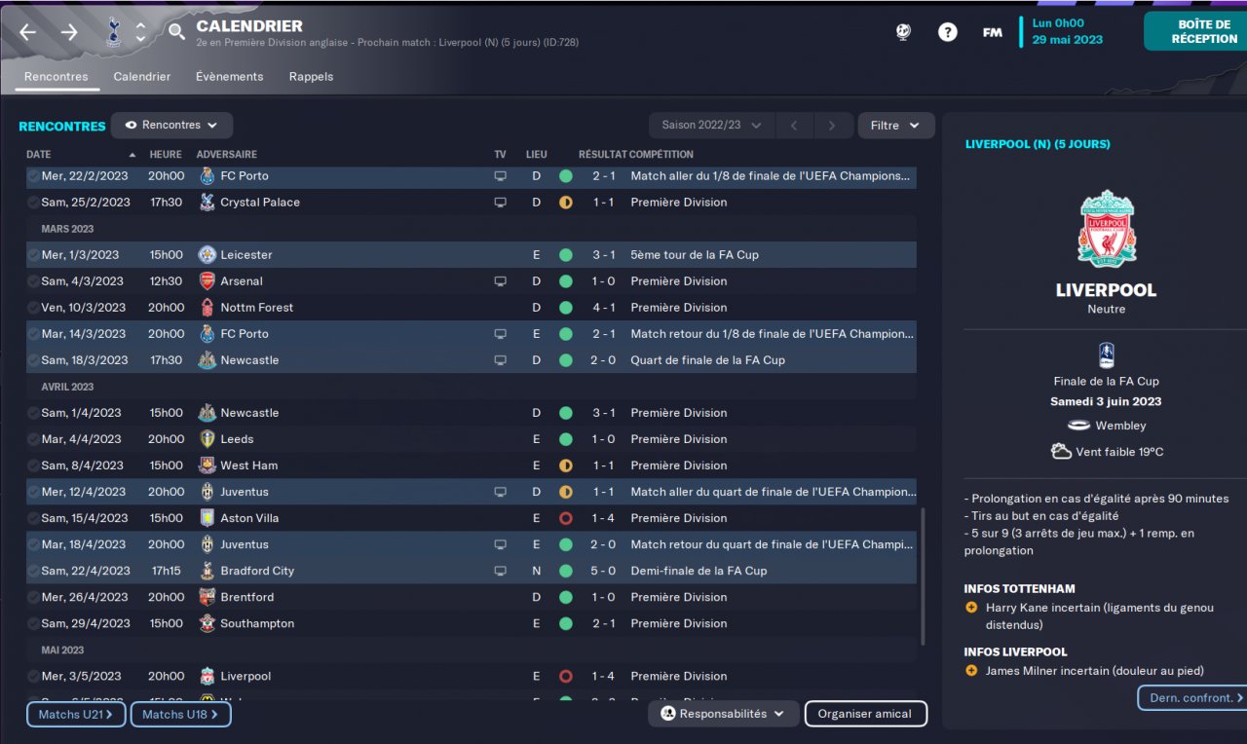Open the Responsabilités dropdown
This screenshot has height=744, width=1247.
click(x=724, y=714)
